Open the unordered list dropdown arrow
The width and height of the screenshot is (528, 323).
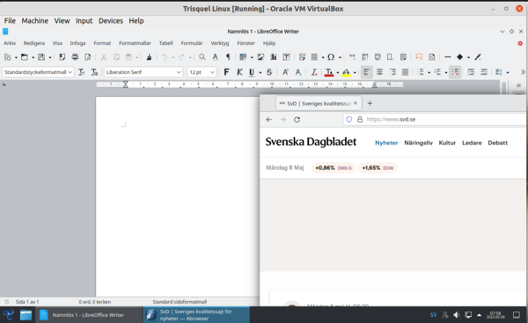[429, 72]
